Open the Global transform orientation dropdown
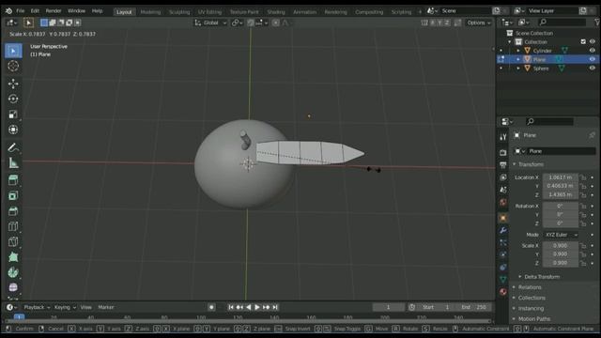The image size is (601, 338). click(210, 23)
